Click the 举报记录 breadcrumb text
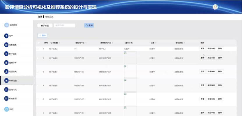The image size is (242, 116). coord(49,17)
